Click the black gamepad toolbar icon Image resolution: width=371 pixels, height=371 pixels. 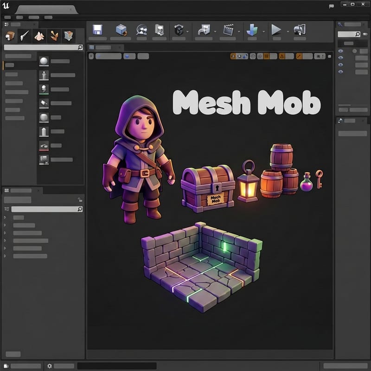point(179,30)
